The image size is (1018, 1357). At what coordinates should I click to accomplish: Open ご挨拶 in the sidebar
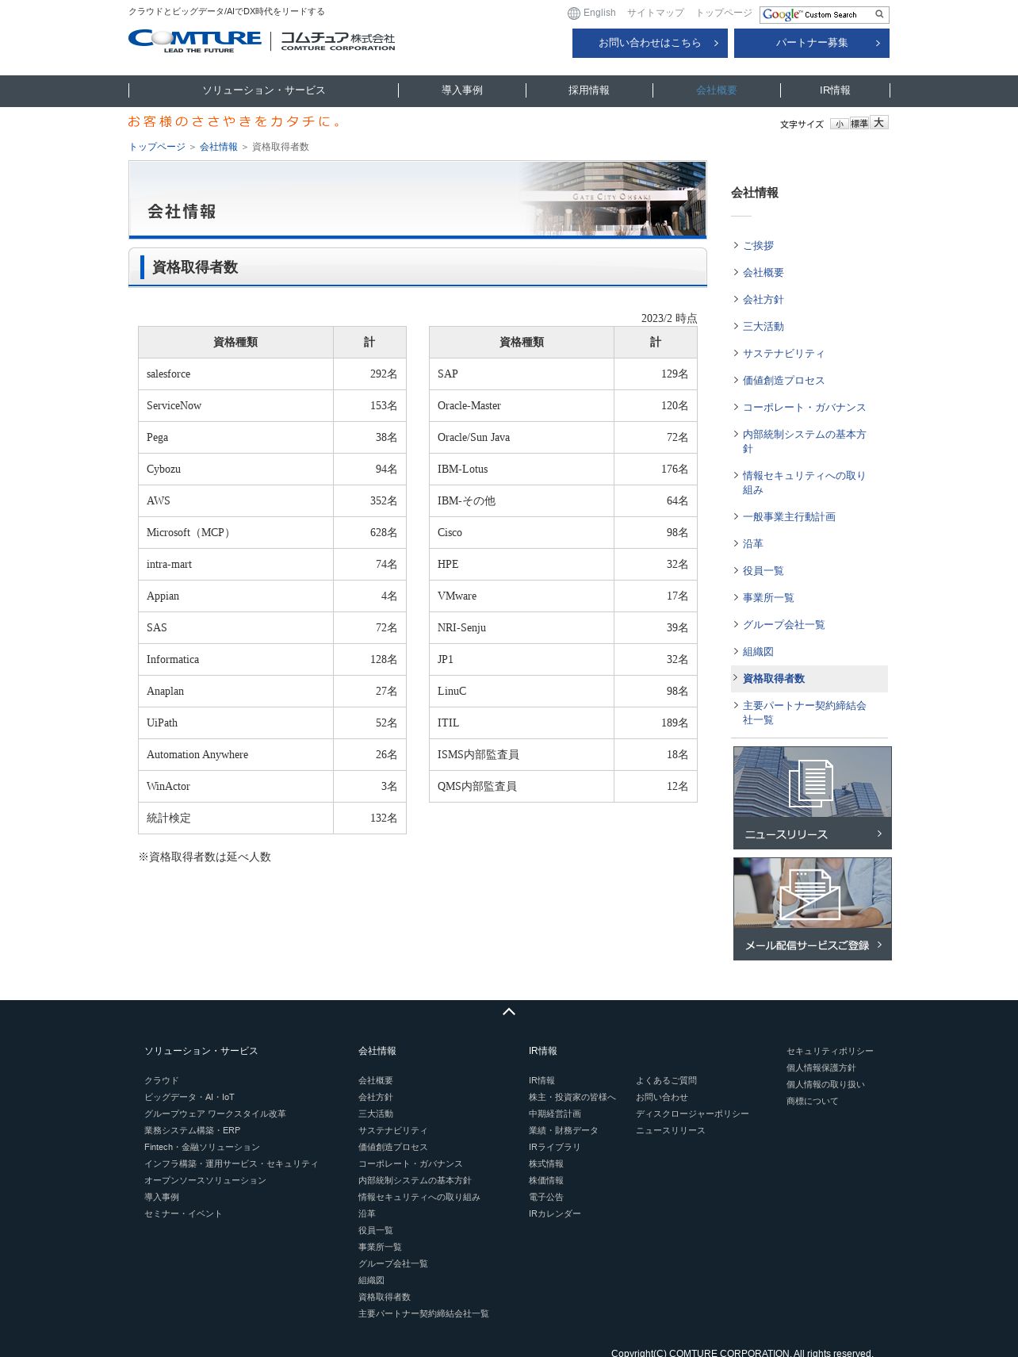click(758, 246)
